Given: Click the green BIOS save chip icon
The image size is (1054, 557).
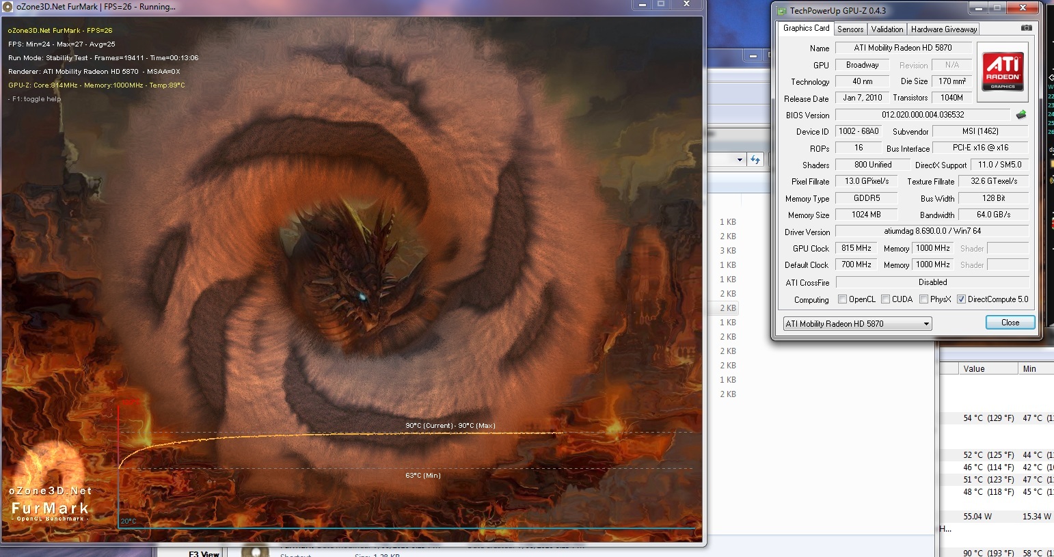Looking at the screenshot, I should 1021,115.
